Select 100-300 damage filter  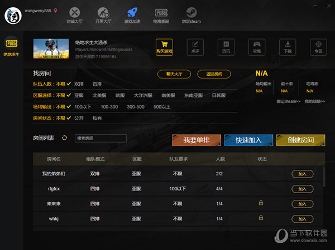109,107
